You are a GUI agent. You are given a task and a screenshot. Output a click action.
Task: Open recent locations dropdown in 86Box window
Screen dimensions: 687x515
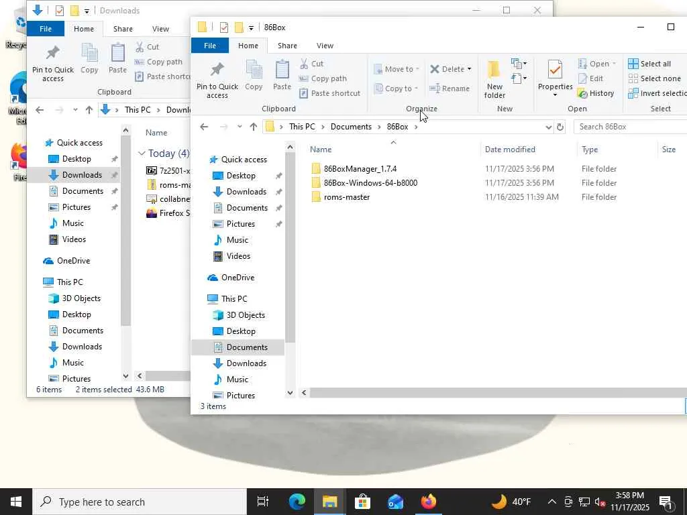[240, 127]
